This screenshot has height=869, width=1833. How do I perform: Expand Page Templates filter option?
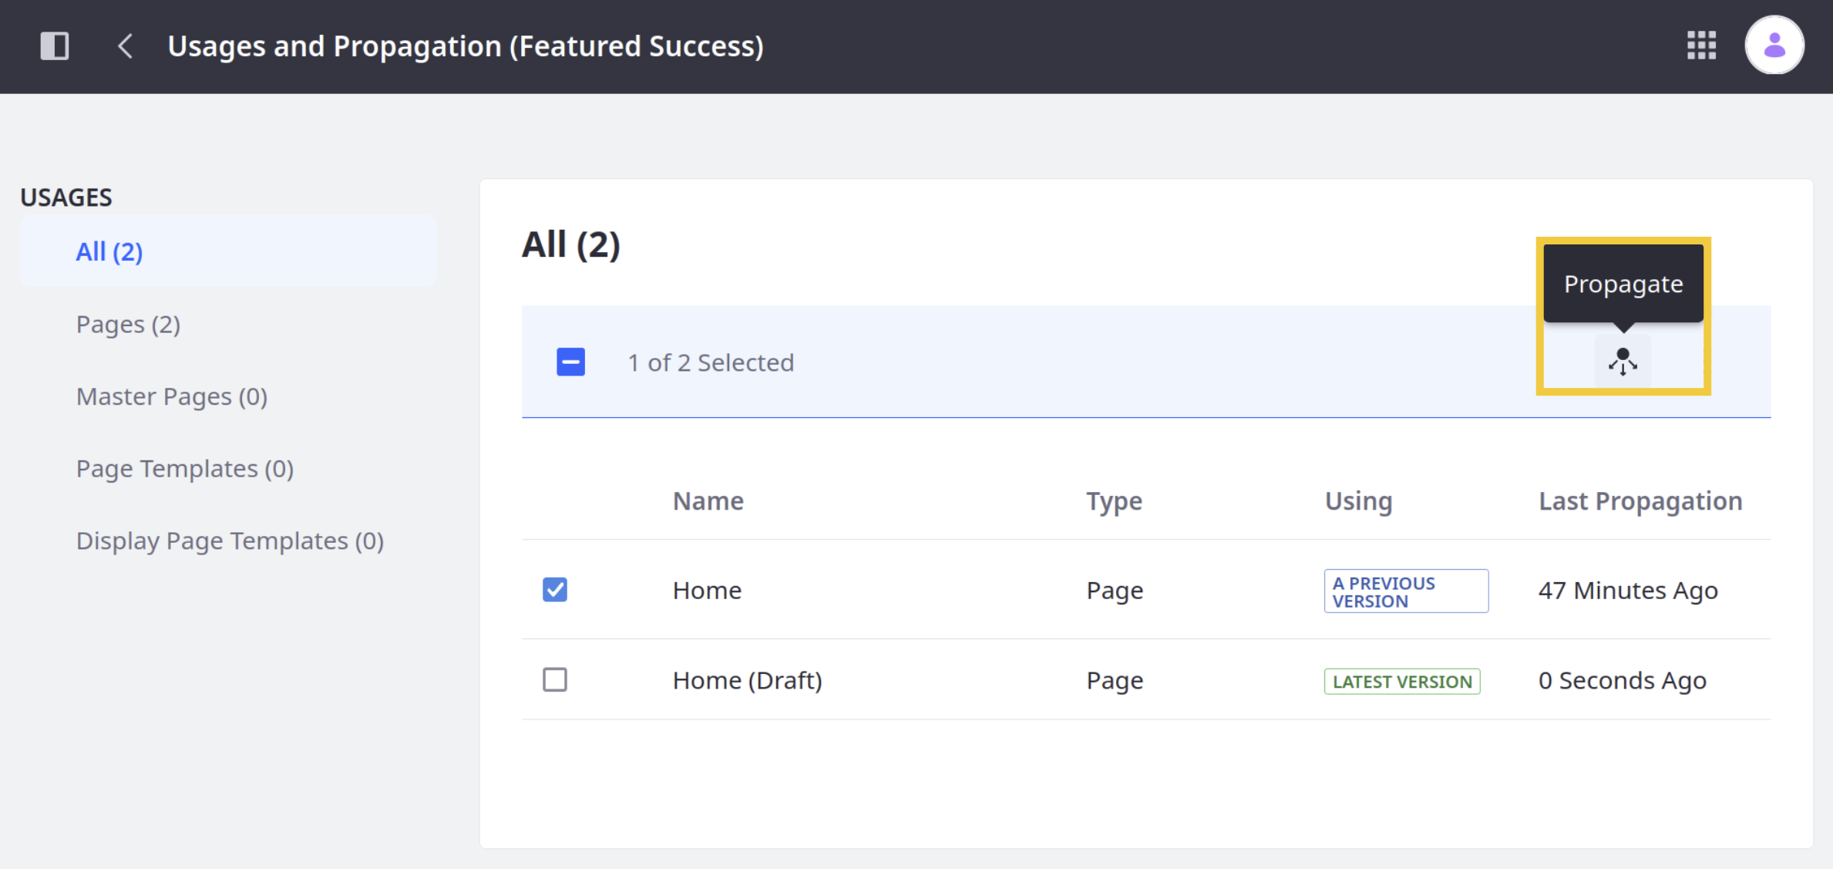185,468
